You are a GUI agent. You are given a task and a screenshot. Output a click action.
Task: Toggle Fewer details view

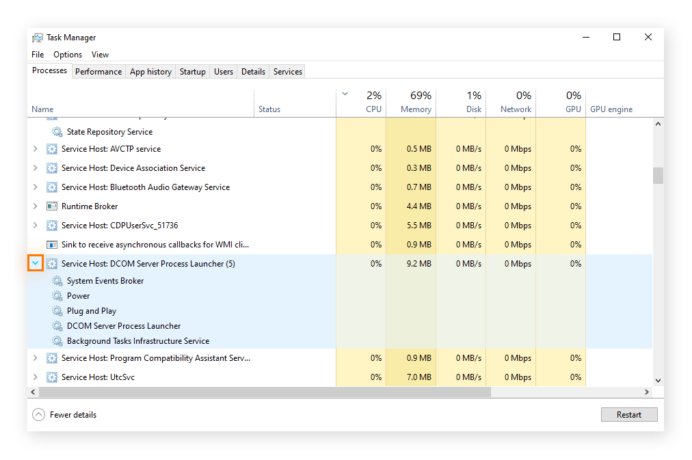pyautogui.click(x=64, y=415)
